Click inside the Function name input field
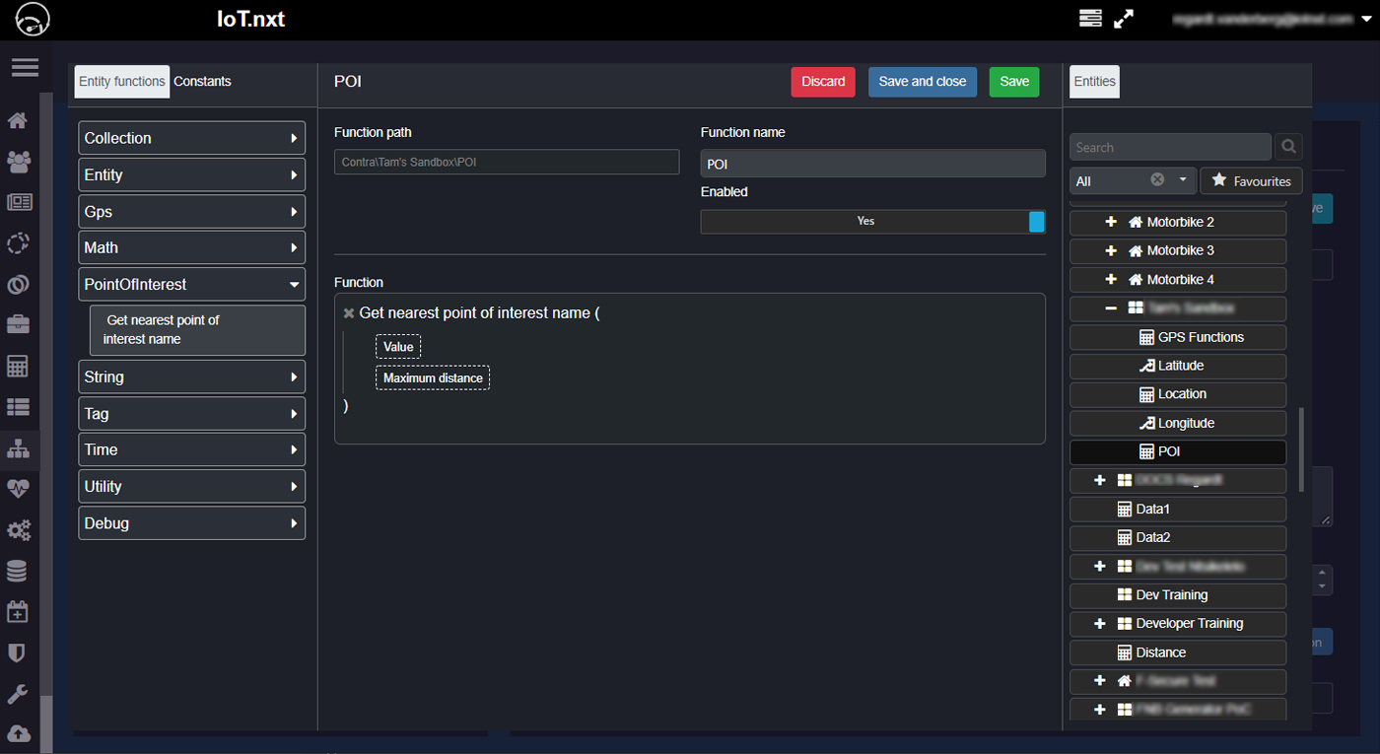The image size is (1380, 754). (872, 163)
